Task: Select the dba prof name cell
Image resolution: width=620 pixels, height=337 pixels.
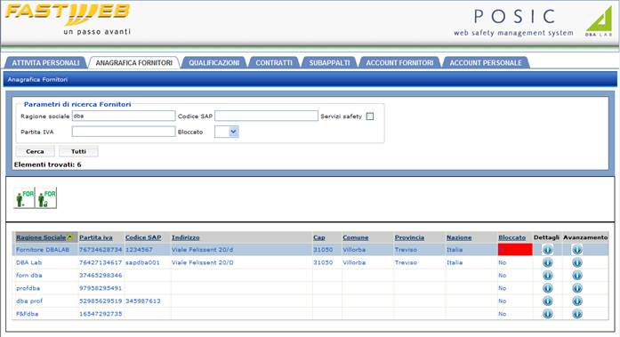Action: click(29, 301)
